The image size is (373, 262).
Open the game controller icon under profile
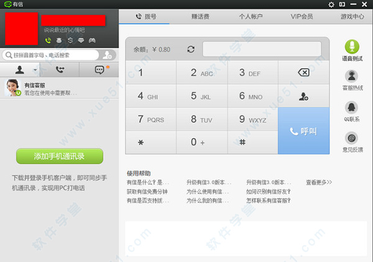click(92, 40)
